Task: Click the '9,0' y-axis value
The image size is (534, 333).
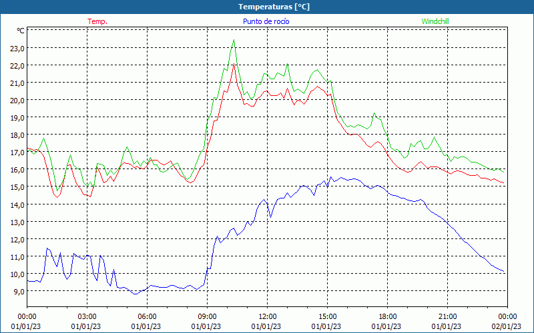Action: point(19,292)
